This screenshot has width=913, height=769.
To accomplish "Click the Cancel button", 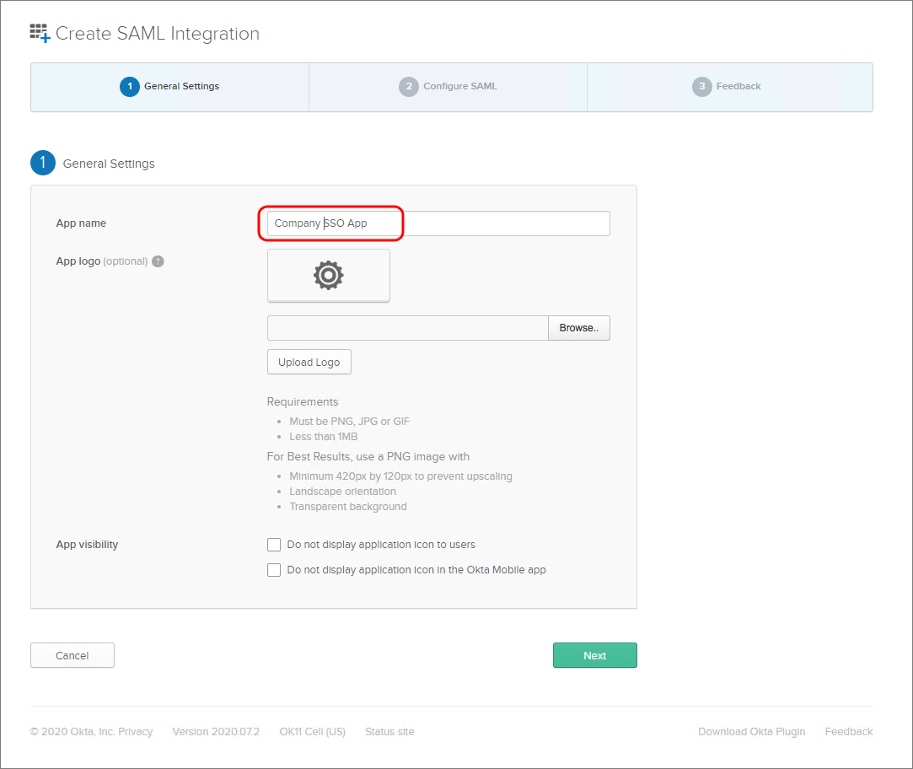I will [73, 655].
